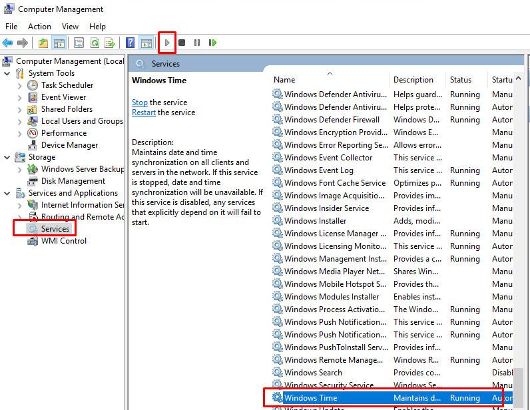Viewport: 530px width, 410px height.
Task: Click the Pause Service icon
Action: [197, 43]
